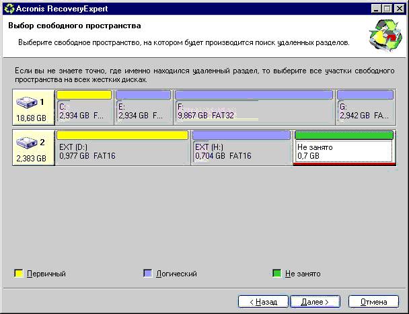Click the blue Логический legend swatch
409x314 pixels.
(148, 274)
